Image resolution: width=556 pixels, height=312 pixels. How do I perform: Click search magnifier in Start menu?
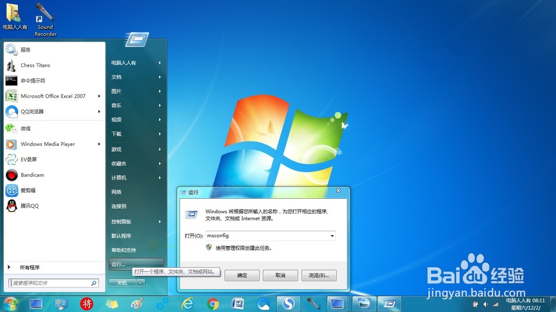click(x=94, y=283)
